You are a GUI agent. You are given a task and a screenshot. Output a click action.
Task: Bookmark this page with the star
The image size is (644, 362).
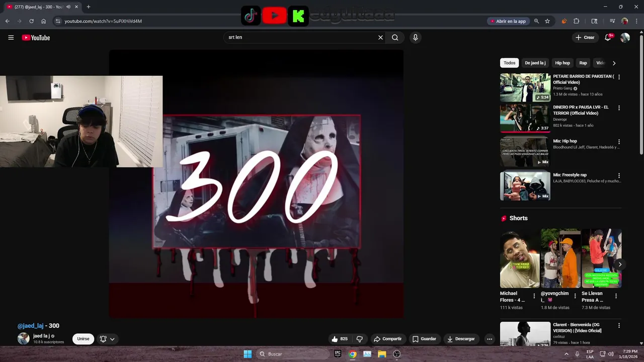coord(547,21)
